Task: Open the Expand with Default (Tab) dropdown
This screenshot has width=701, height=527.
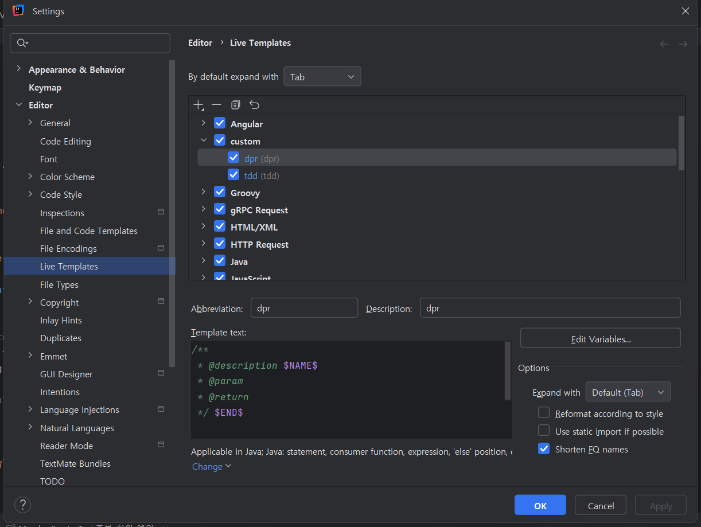Action: pyautogui.click(x=628, y=392)
